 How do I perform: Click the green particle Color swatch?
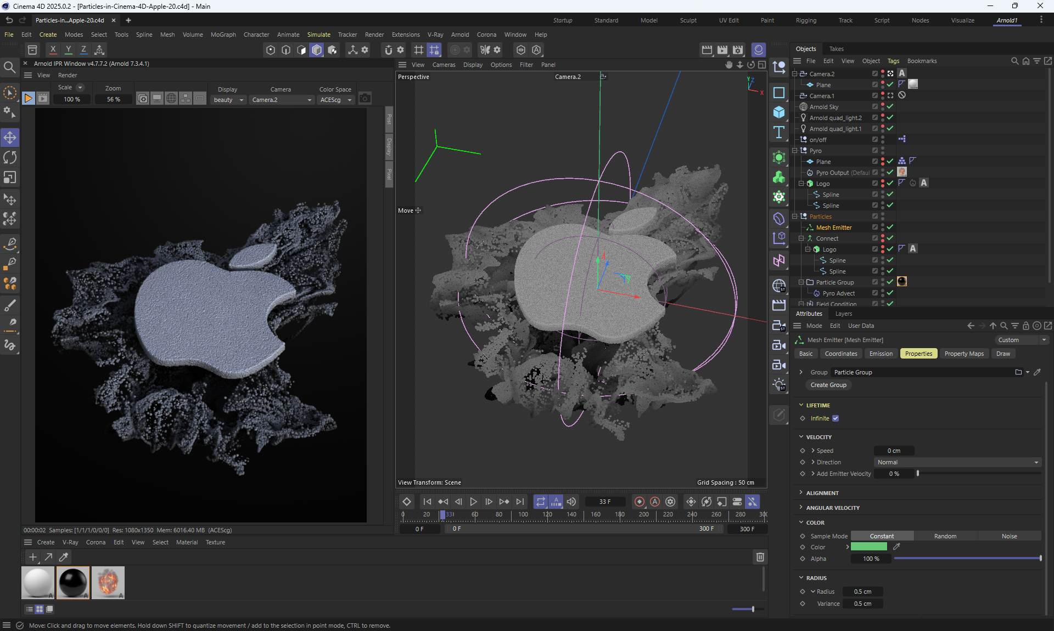click(868, 547)
